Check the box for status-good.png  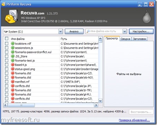click(x=7, y=69)
